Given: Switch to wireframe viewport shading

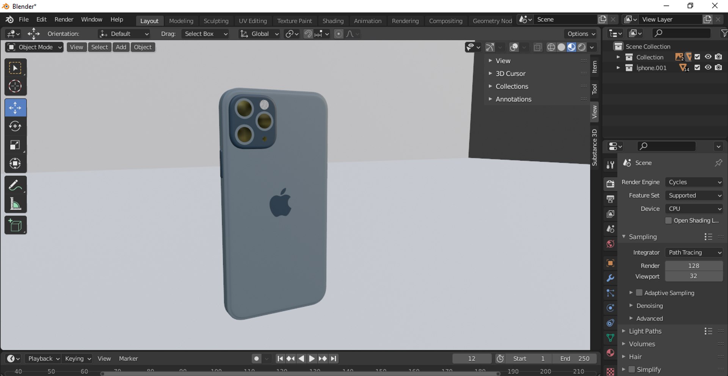Looking at the screenshot, I should coord(551,47).
